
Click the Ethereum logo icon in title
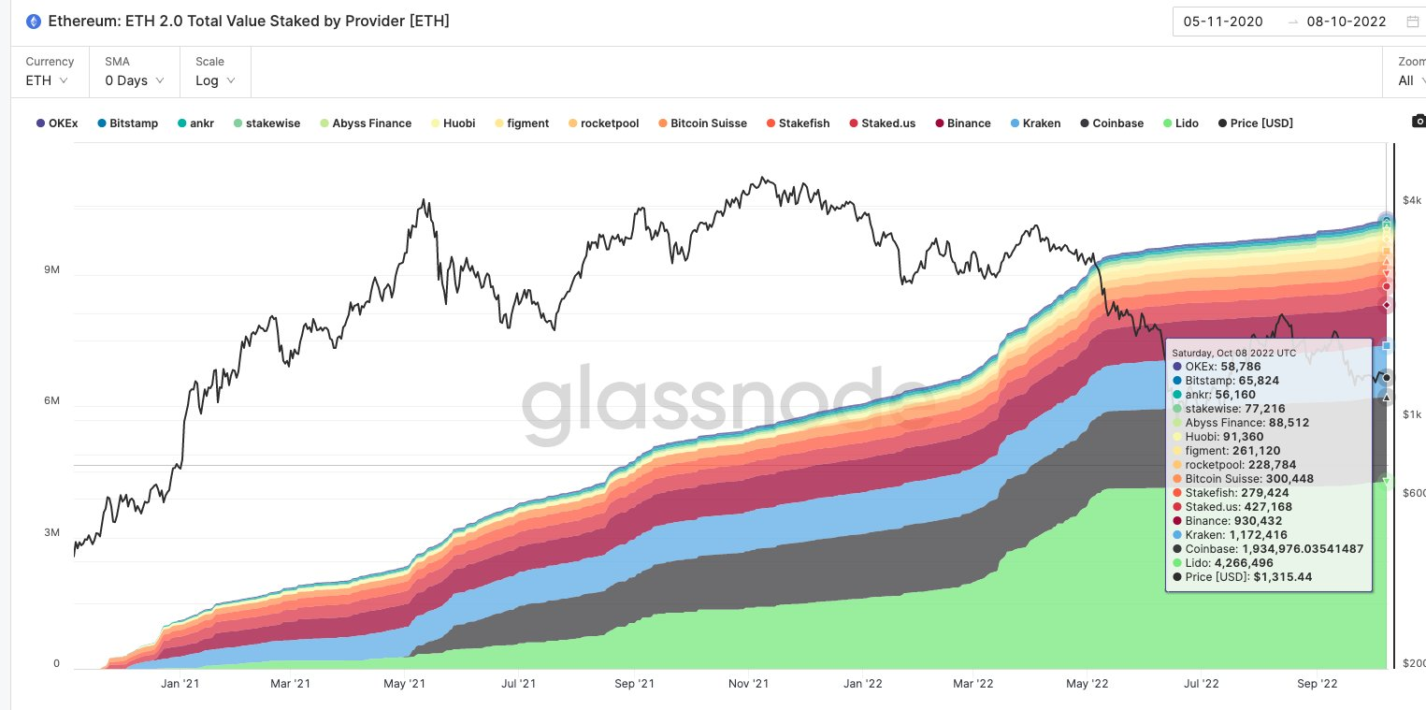34,21
